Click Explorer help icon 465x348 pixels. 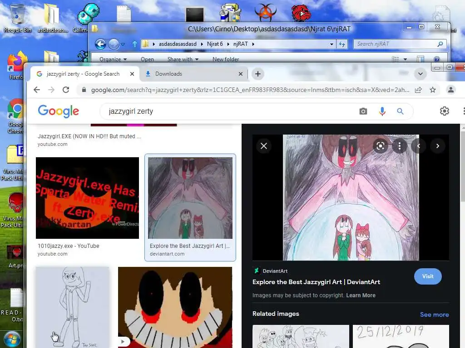pos(436,59)
